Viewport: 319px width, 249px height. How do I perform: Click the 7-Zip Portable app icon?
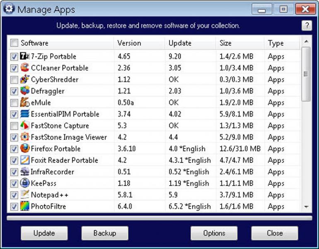[x=24, y=56]
